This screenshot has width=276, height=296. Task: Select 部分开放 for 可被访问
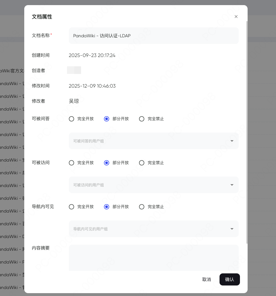coord(107,163)
